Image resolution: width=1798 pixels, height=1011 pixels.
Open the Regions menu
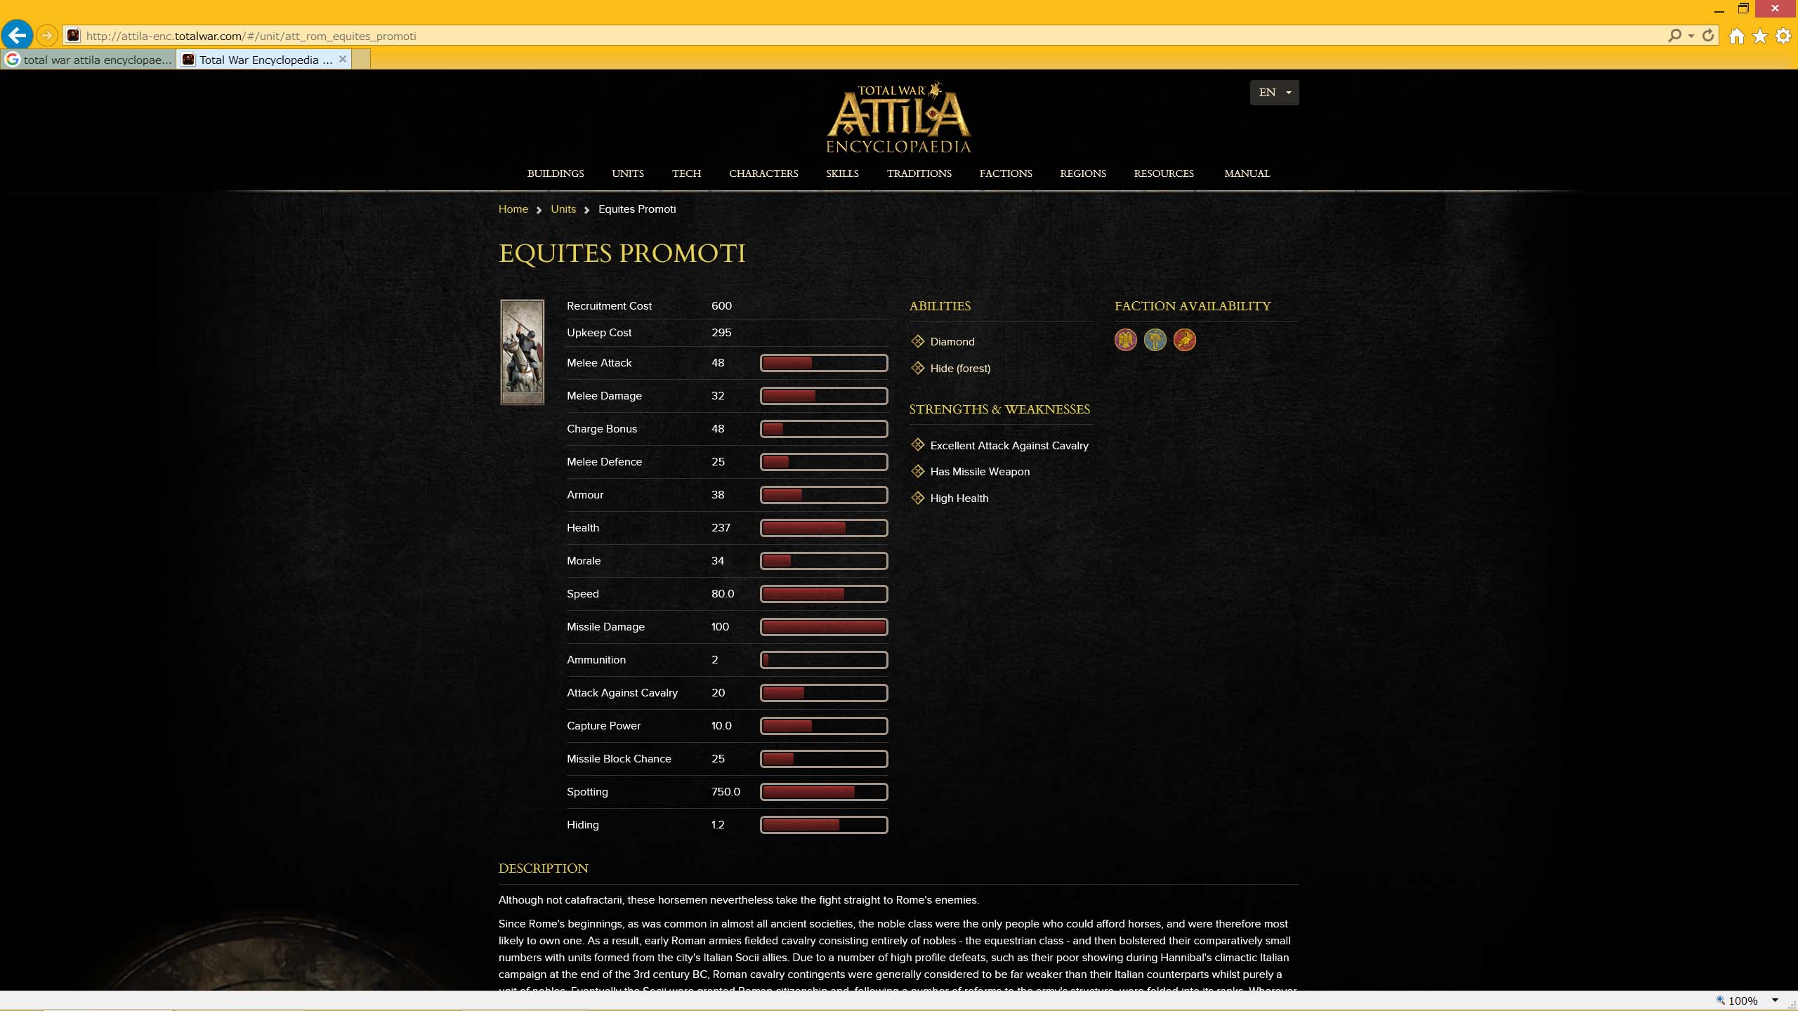1083,173
